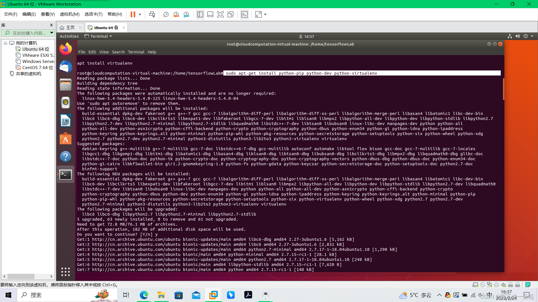Click revert to snapshot icon
This screenshot has width=538, height=302.
(x=176, y=15)
